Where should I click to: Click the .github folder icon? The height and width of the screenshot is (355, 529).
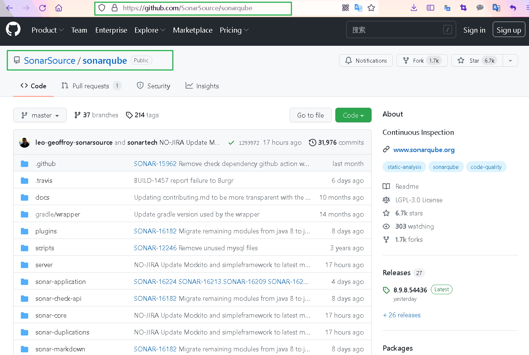(x=25, y=164)
